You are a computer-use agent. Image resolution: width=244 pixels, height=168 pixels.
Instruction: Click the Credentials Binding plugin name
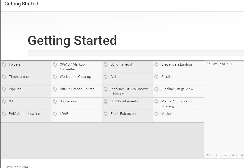(x=176, y=64)
